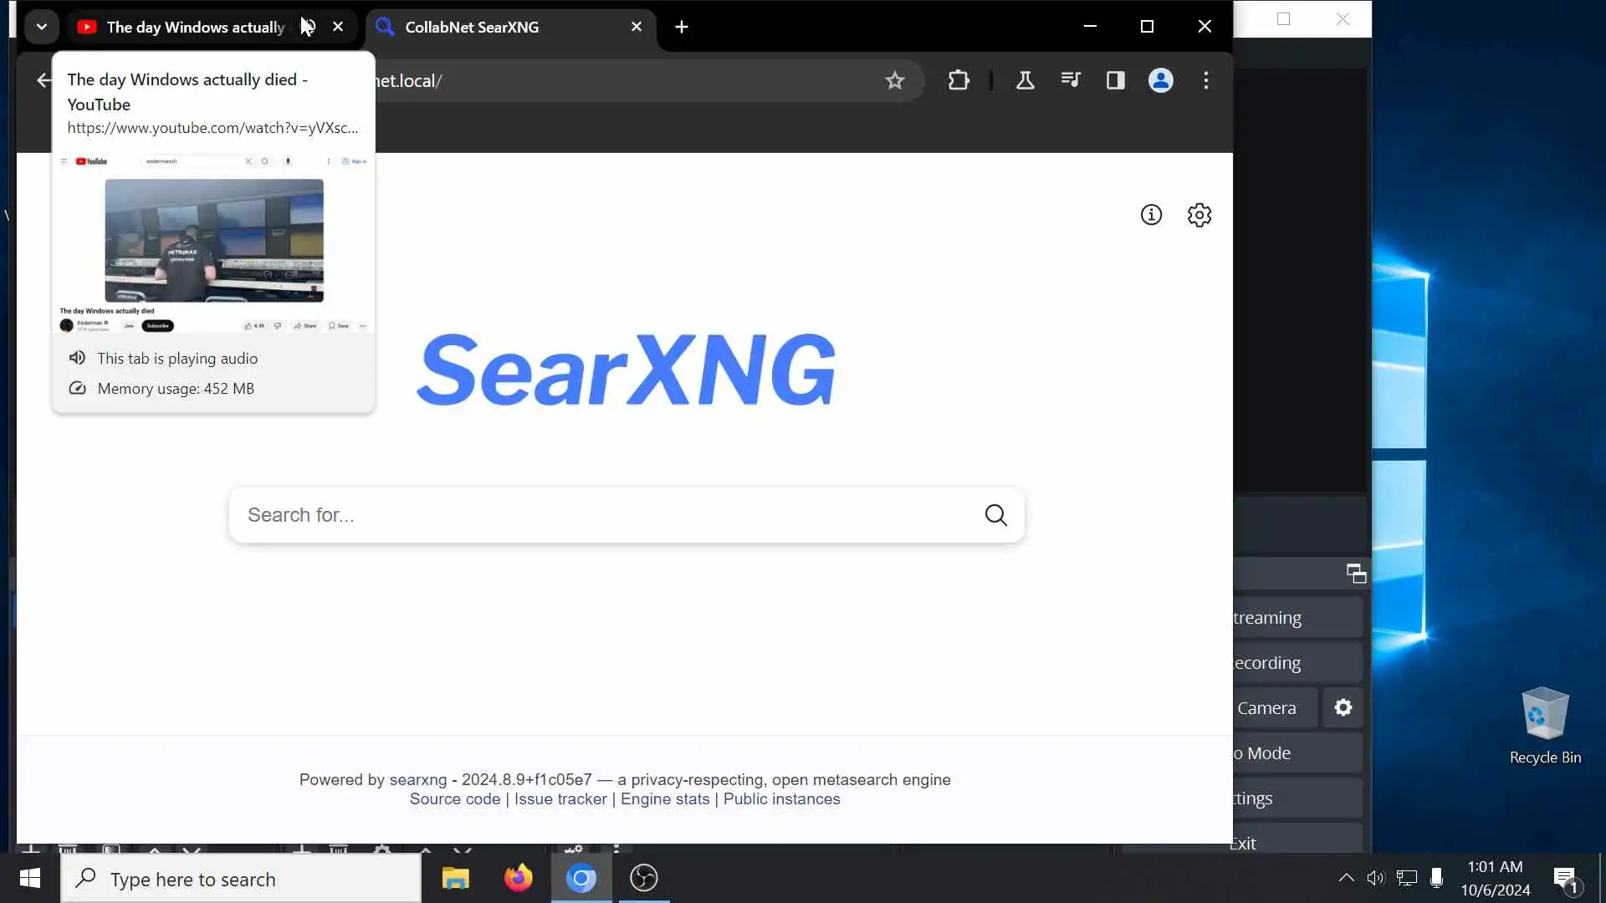Open the Extensions puzzle icon
1606x903 pixels.
point(959,80)
